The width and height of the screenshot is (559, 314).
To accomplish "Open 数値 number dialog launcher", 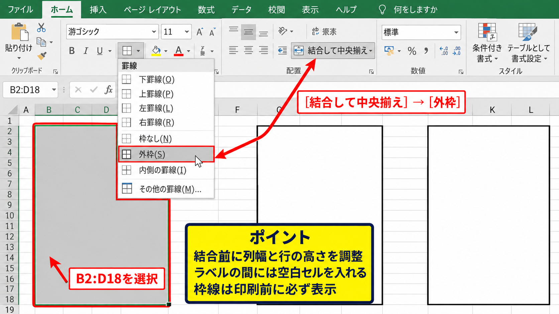I will tap(461, 72).
